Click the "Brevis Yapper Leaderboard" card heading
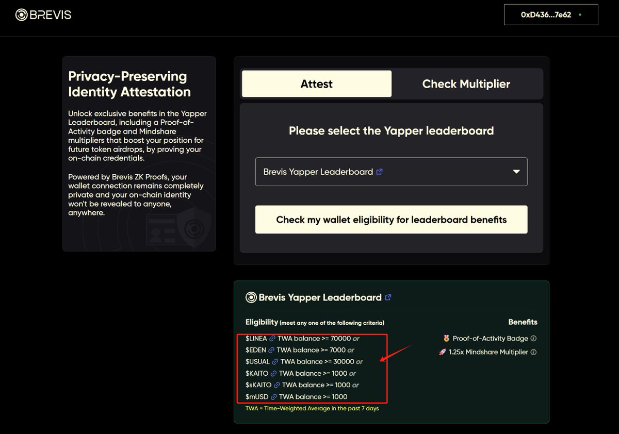This screenshot has height=434, width=619. coord(320,297)
